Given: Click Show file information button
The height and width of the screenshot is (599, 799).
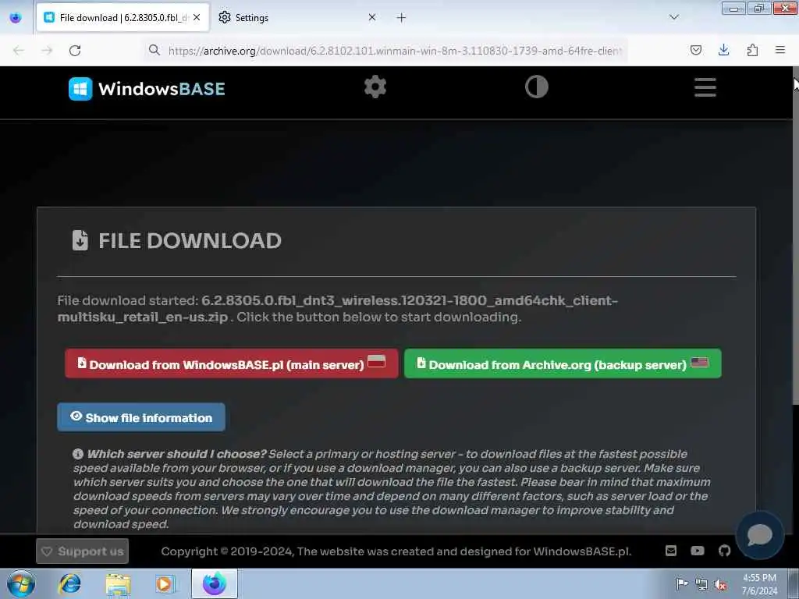Looking at the screenshot, I should point(141,417).
